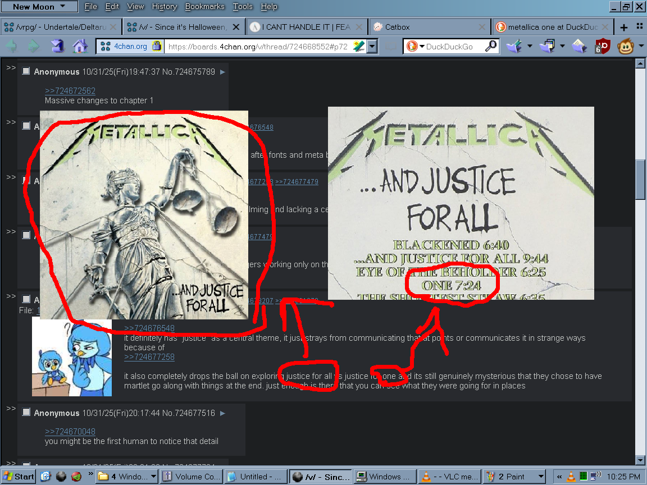Open post menu arrow for No.724675789

(x=222, y=72)
